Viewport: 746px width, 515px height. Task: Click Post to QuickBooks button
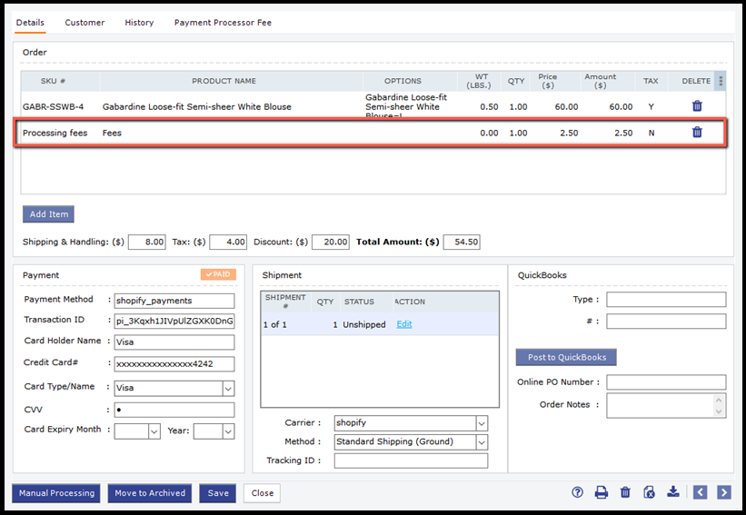click(x=566, y=357)
